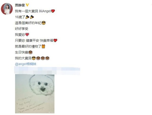Screen dimensions: 152x115
Task: Click the last cake emoji on the last line
Action: click(x=47, y=58)
